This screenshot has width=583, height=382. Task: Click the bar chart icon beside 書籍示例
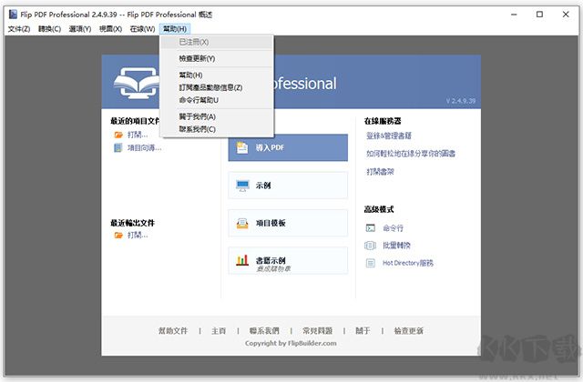click(x=242, y=260)
